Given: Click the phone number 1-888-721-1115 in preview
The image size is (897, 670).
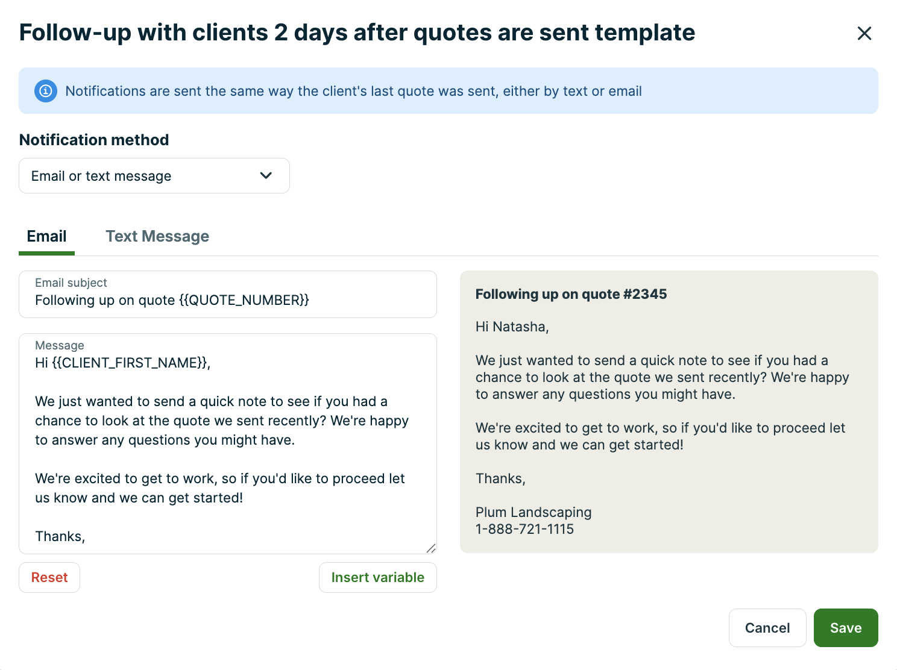Looking at the screenshot, I should [524, 529].
